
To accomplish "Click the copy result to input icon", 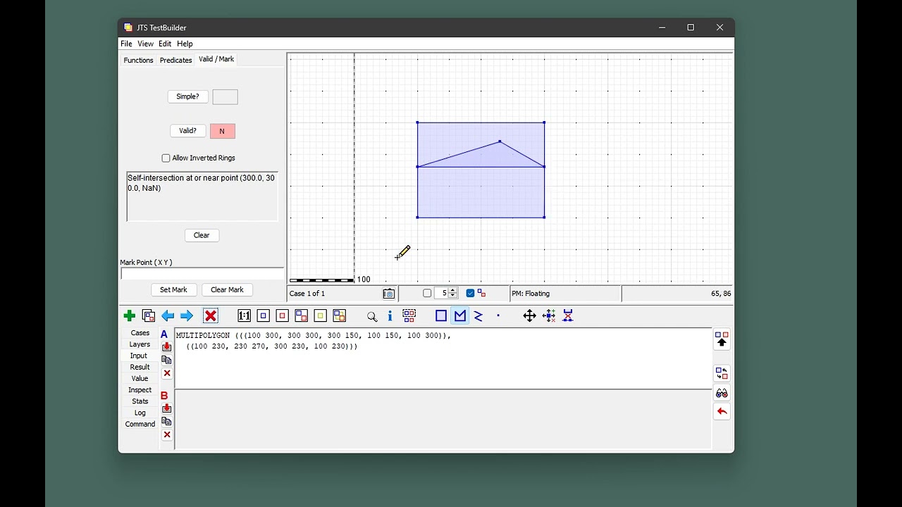I will click(x=722, y=339).
